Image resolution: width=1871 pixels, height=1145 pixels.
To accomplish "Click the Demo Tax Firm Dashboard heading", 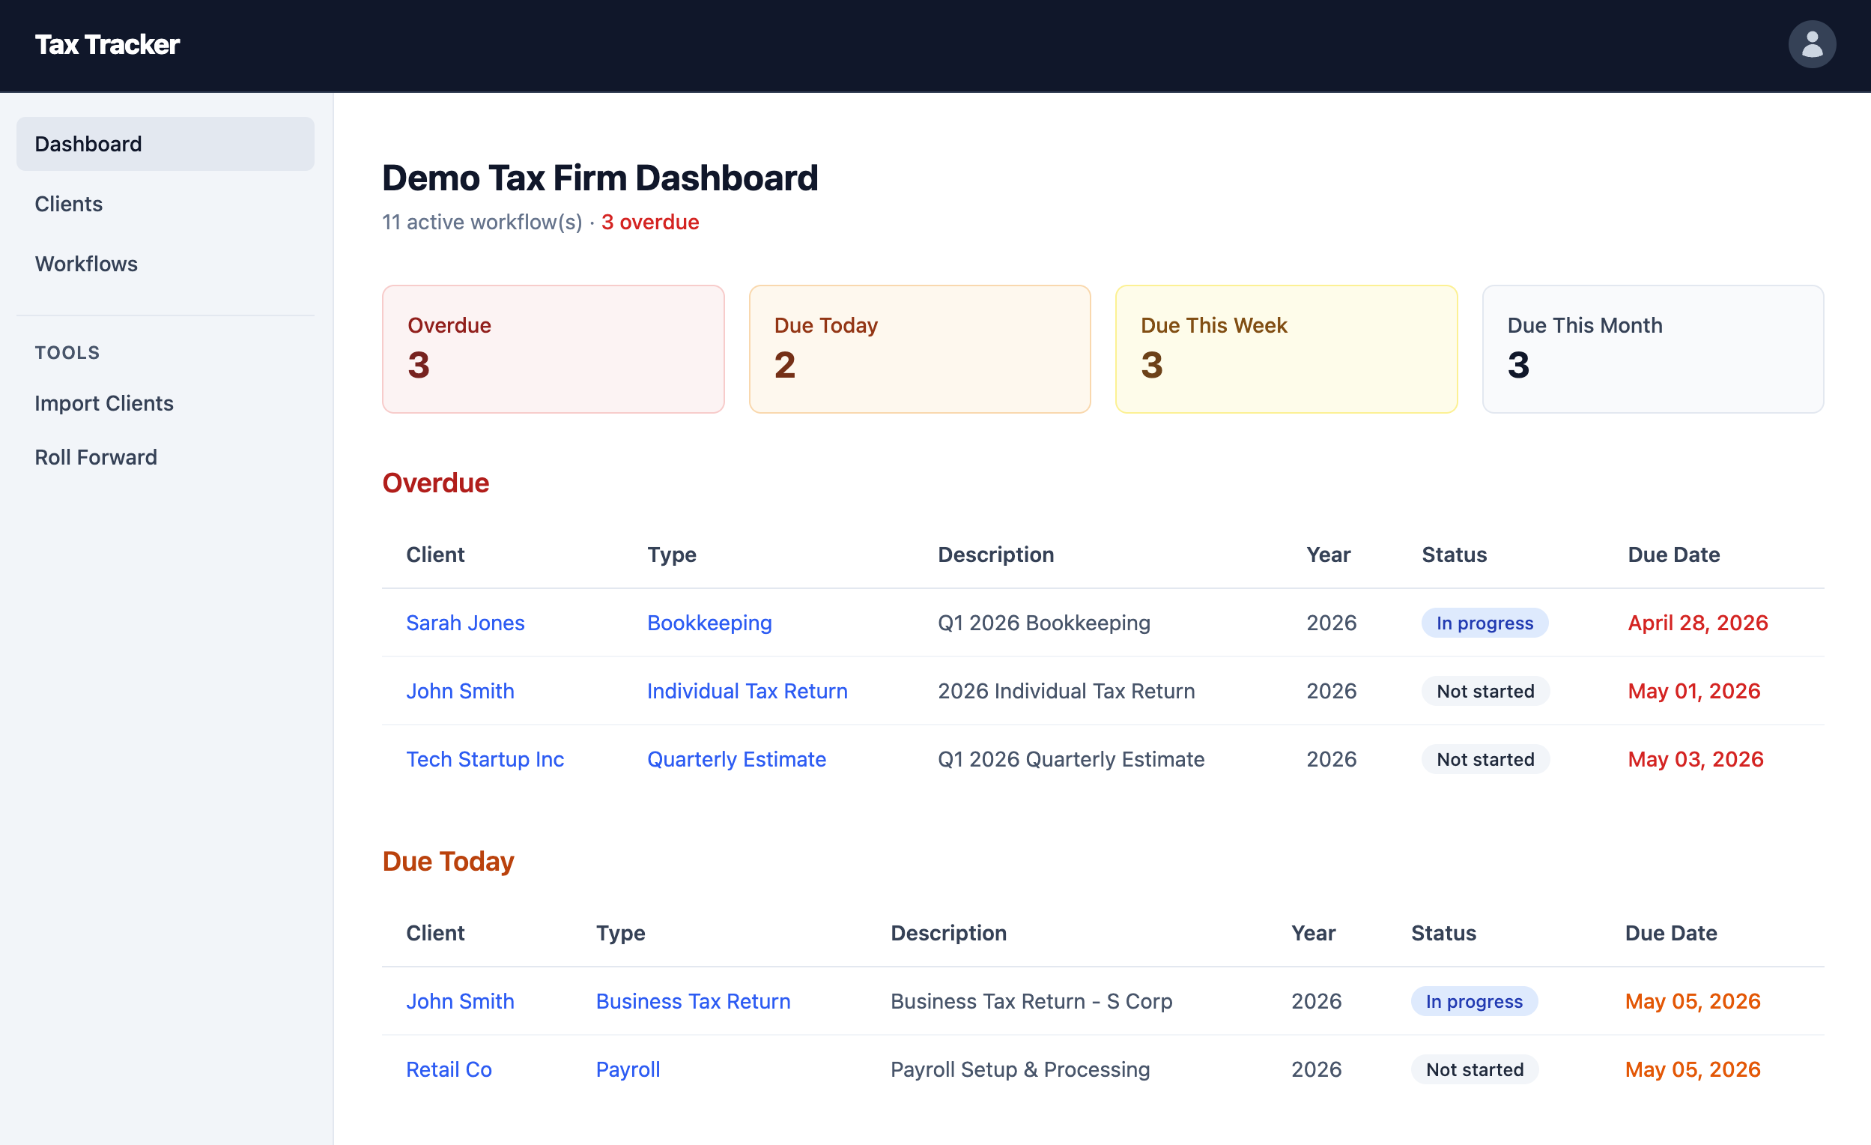I will pyautogui.click(x=600, y=178).
